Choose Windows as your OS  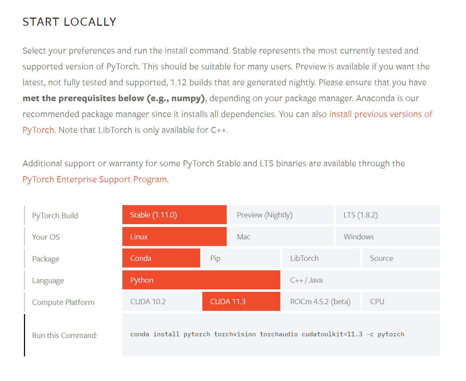[387, 237]
